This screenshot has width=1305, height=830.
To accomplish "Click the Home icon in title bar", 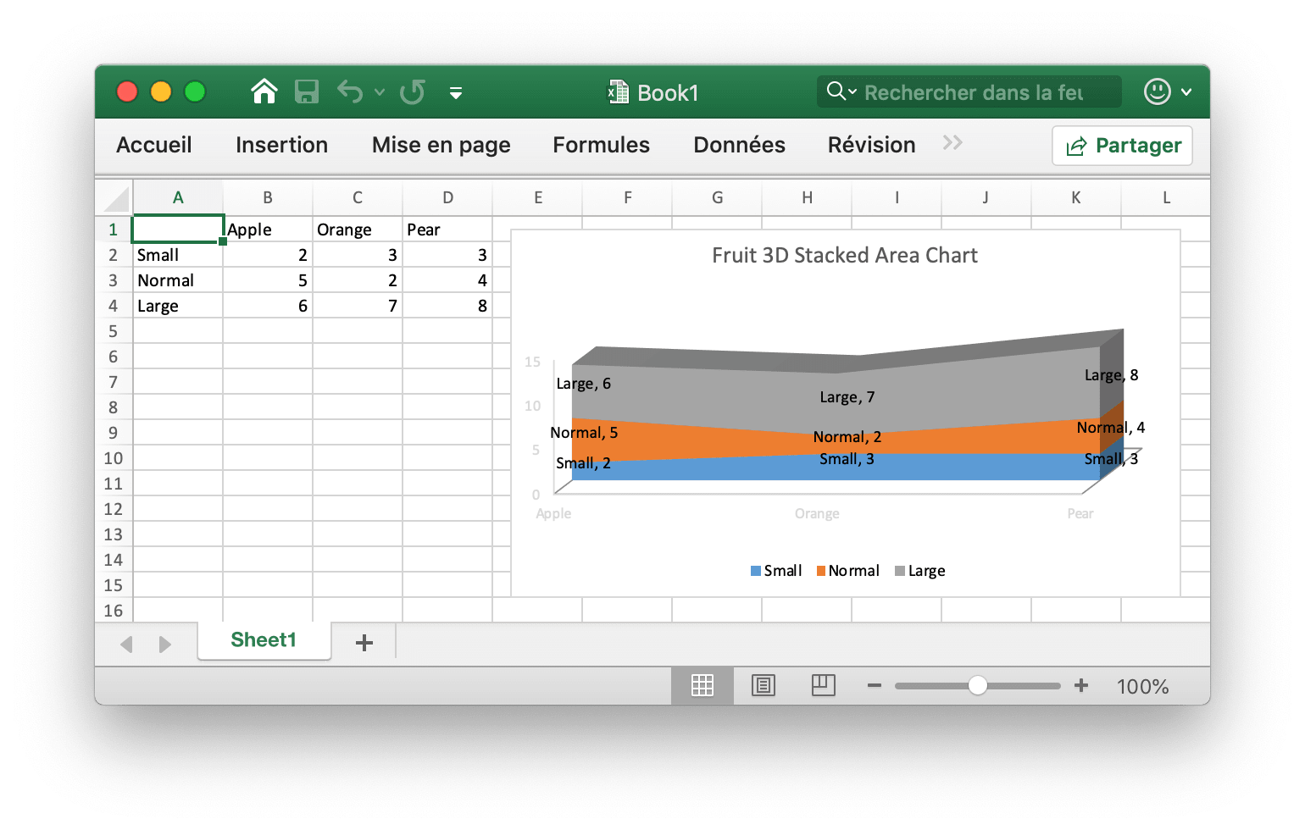I will point(264,91).
